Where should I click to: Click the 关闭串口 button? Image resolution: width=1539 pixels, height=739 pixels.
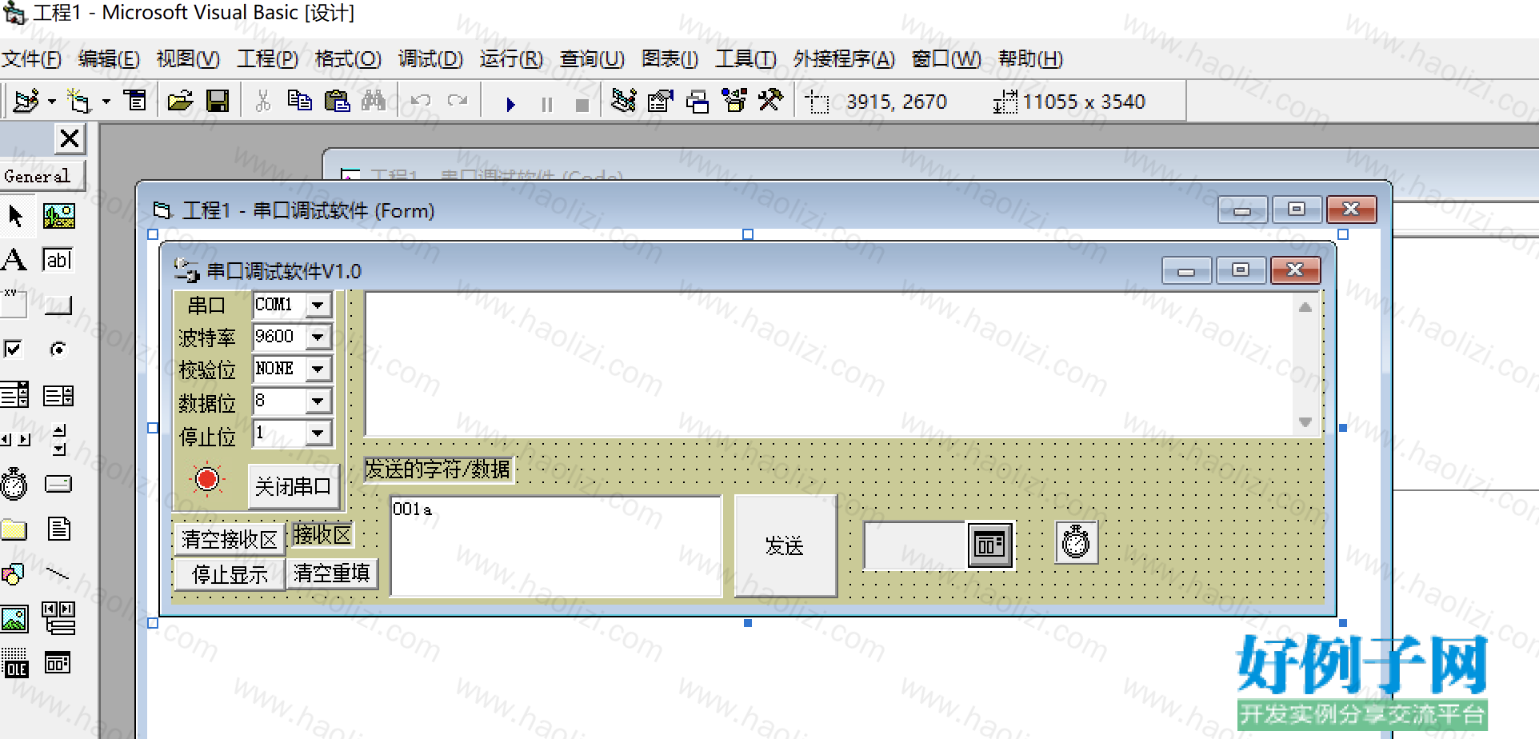pyautogui.click(x=294, y=485)
